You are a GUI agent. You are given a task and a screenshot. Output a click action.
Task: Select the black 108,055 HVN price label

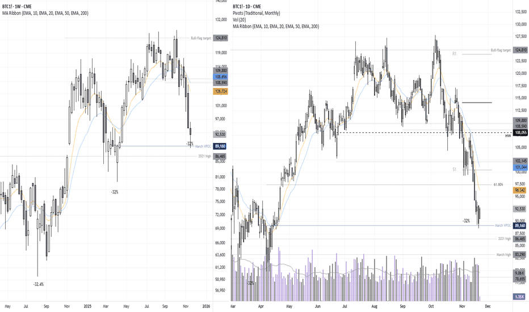520,133
